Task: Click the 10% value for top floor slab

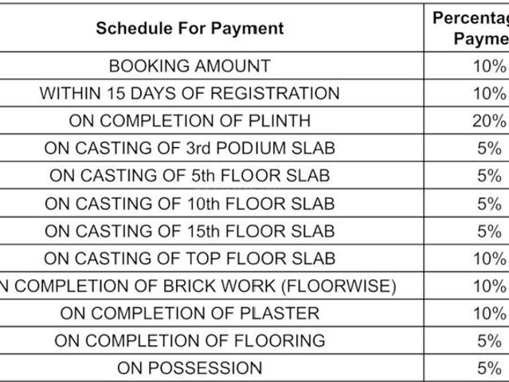Action: click(x=489, y=259)
